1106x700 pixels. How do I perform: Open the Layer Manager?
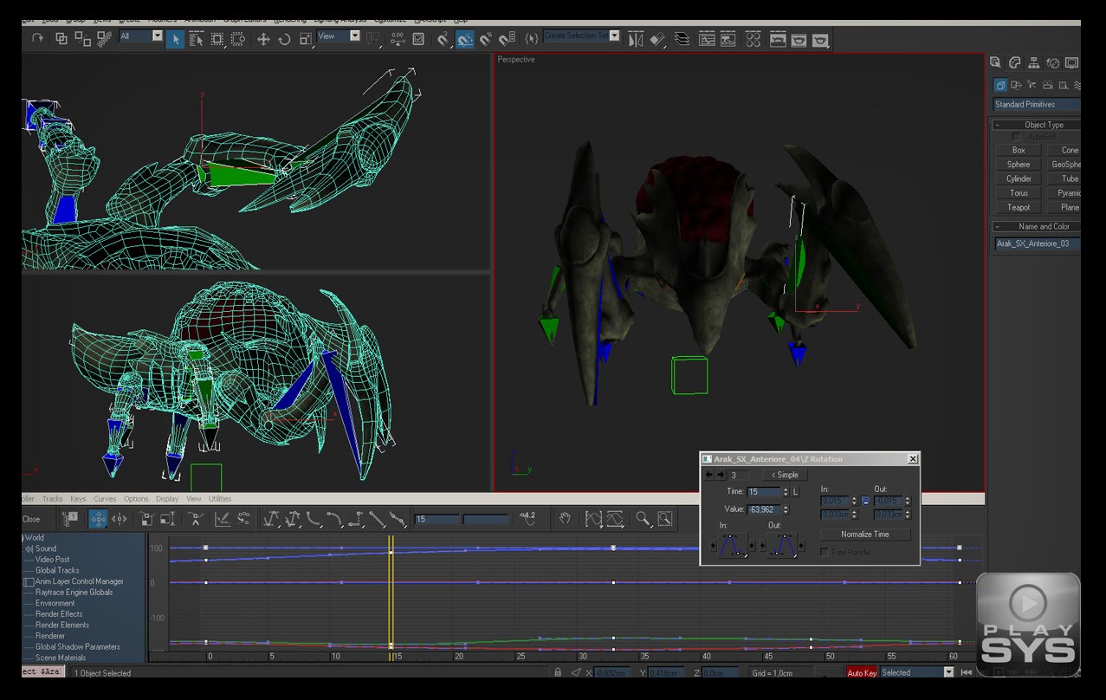[682, 39]
